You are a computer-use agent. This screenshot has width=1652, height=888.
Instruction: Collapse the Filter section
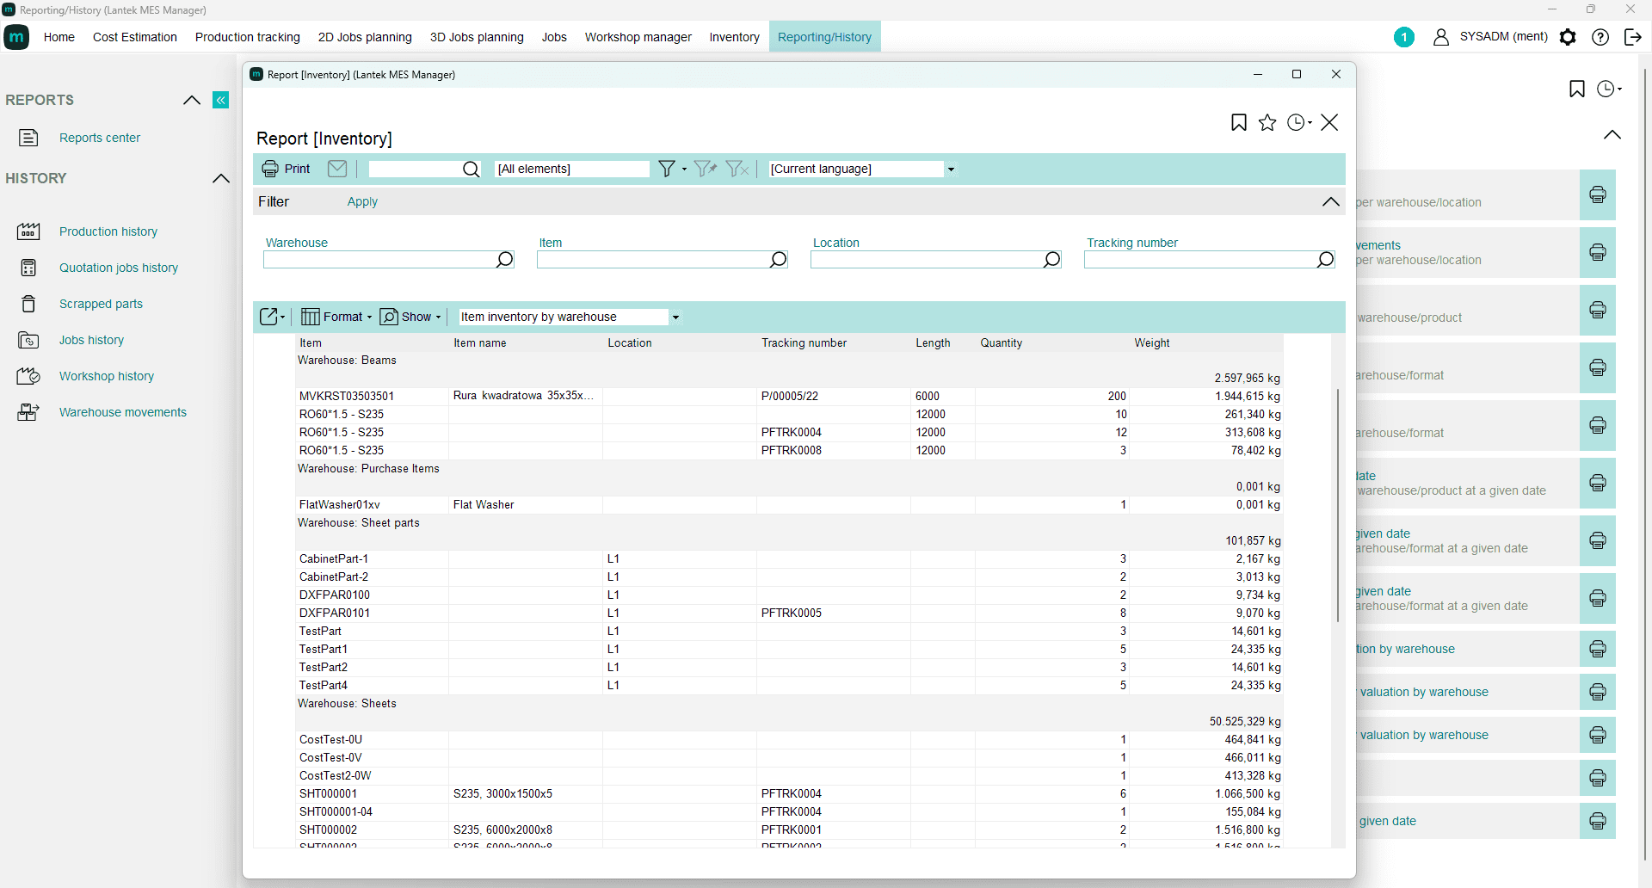click(1330, 201)
